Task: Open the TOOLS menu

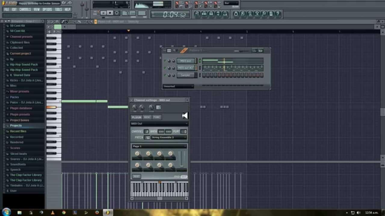Action: 58,9
